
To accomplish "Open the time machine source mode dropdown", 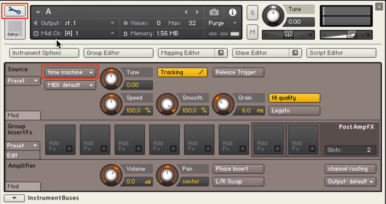I will click(70, 72).
